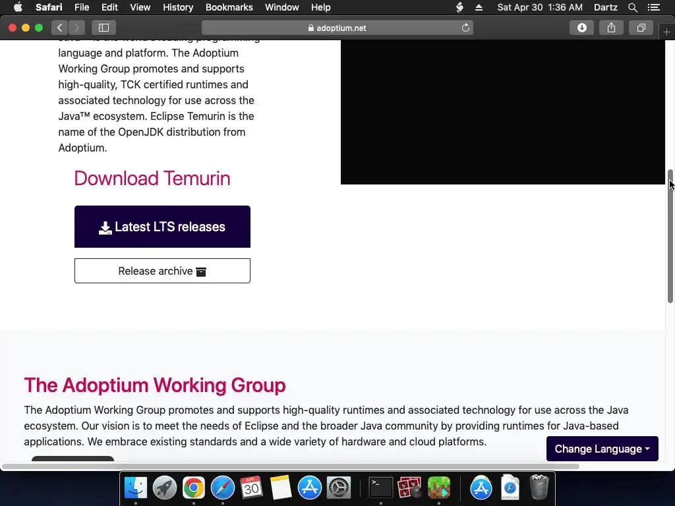Click the Safari forward arrow button
The height and width of the screenshot is (506, 675).
click(x=76, y=28)
